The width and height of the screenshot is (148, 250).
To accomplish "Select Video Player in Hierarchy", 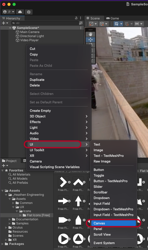I will click(27, 40).
